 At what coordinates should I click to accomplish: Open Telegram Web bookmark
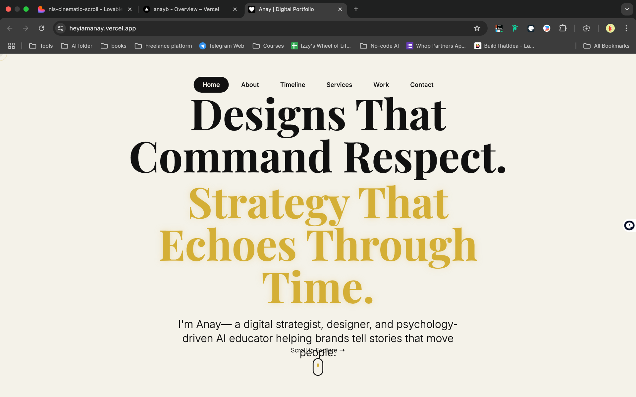pos(222,46)
